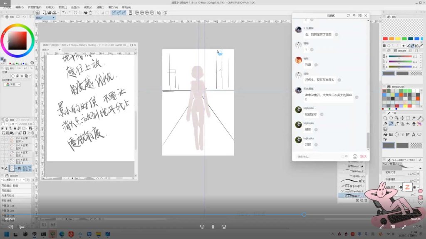Image resolution: width=426 pixels, height=239 pixels.
Task: Show layer 1 using its visibility box
Action: coord(2,160)
